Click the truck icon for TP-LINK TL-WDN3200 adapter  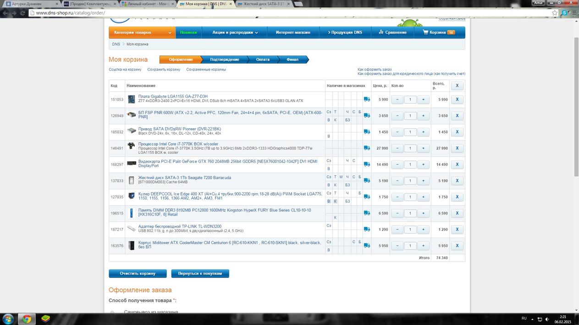(367, 229)
